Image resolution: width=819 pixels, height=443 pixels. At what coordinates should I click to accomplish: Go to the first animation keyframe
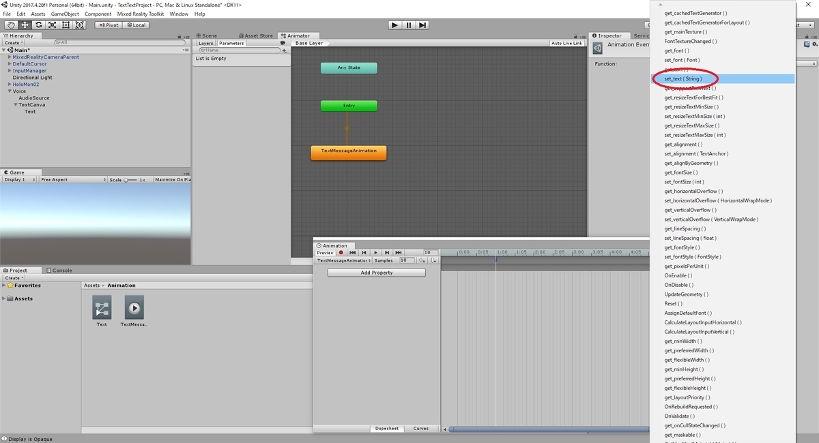pyautogui.click(x=353, y=252)
